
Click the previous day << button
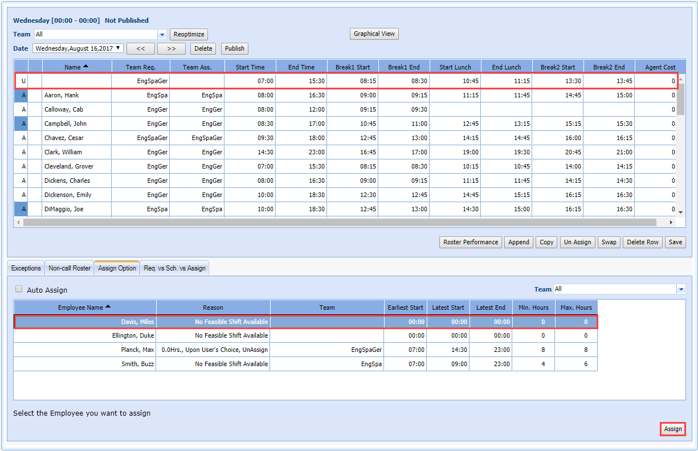140,49
